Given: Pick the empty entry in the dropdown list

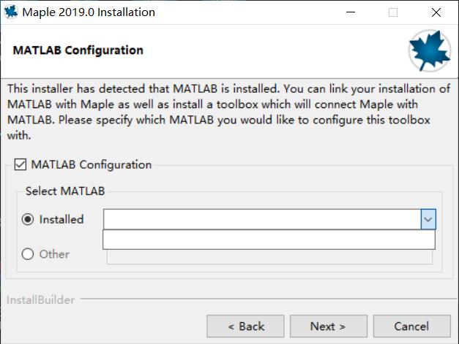Looking at the screenshot, I should coord(269,240).
